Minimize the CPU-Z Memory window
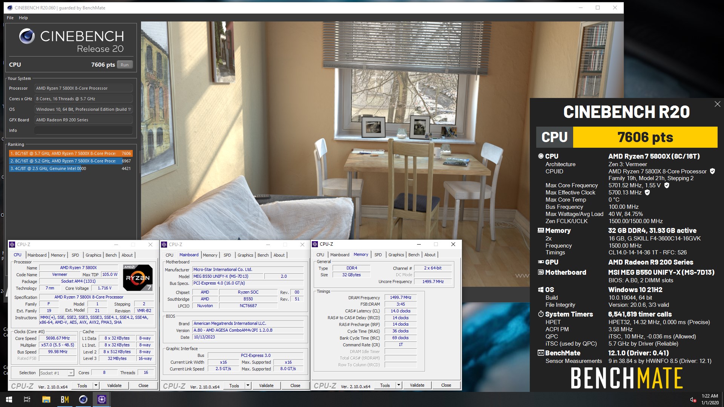Image resolution: width=724 pixels, height=407 pixels. [419, 244]
